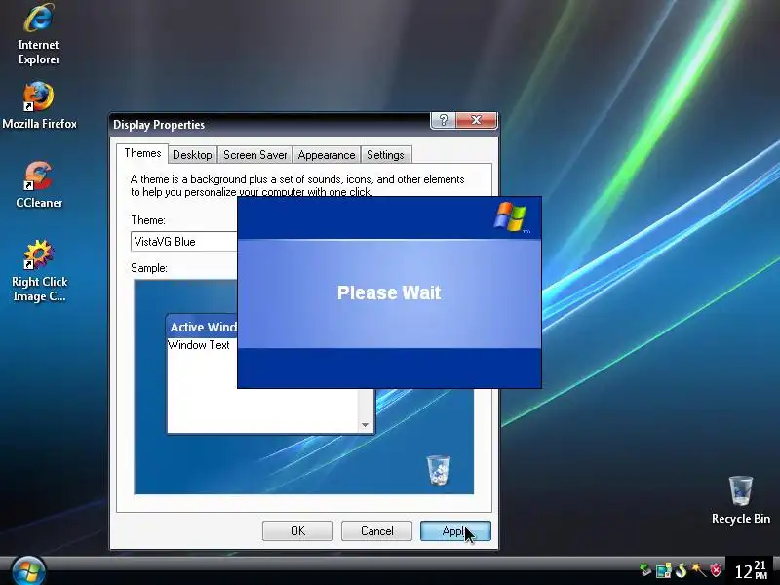This screenshot has width=780, height=585.
Task: Select the Right Click Image Converter shortcut
Action: 39,271
